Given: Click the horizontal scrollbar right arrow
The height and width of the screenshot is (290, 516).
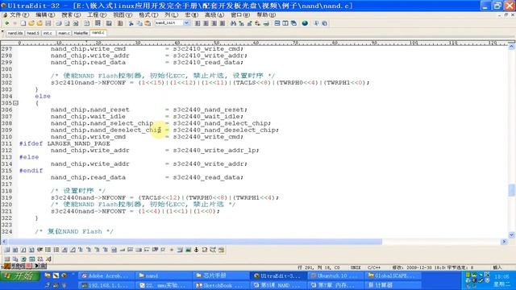Looking at the screenshot, I should (504, 242).
